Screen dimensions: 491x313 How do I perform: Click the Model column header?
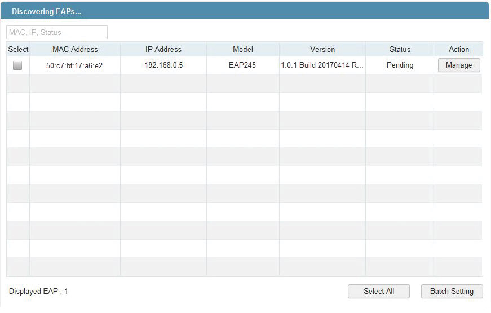coord(243,49)
